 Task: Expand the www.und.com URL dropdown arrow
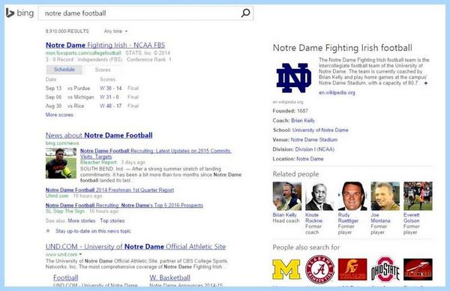(80, 254)
